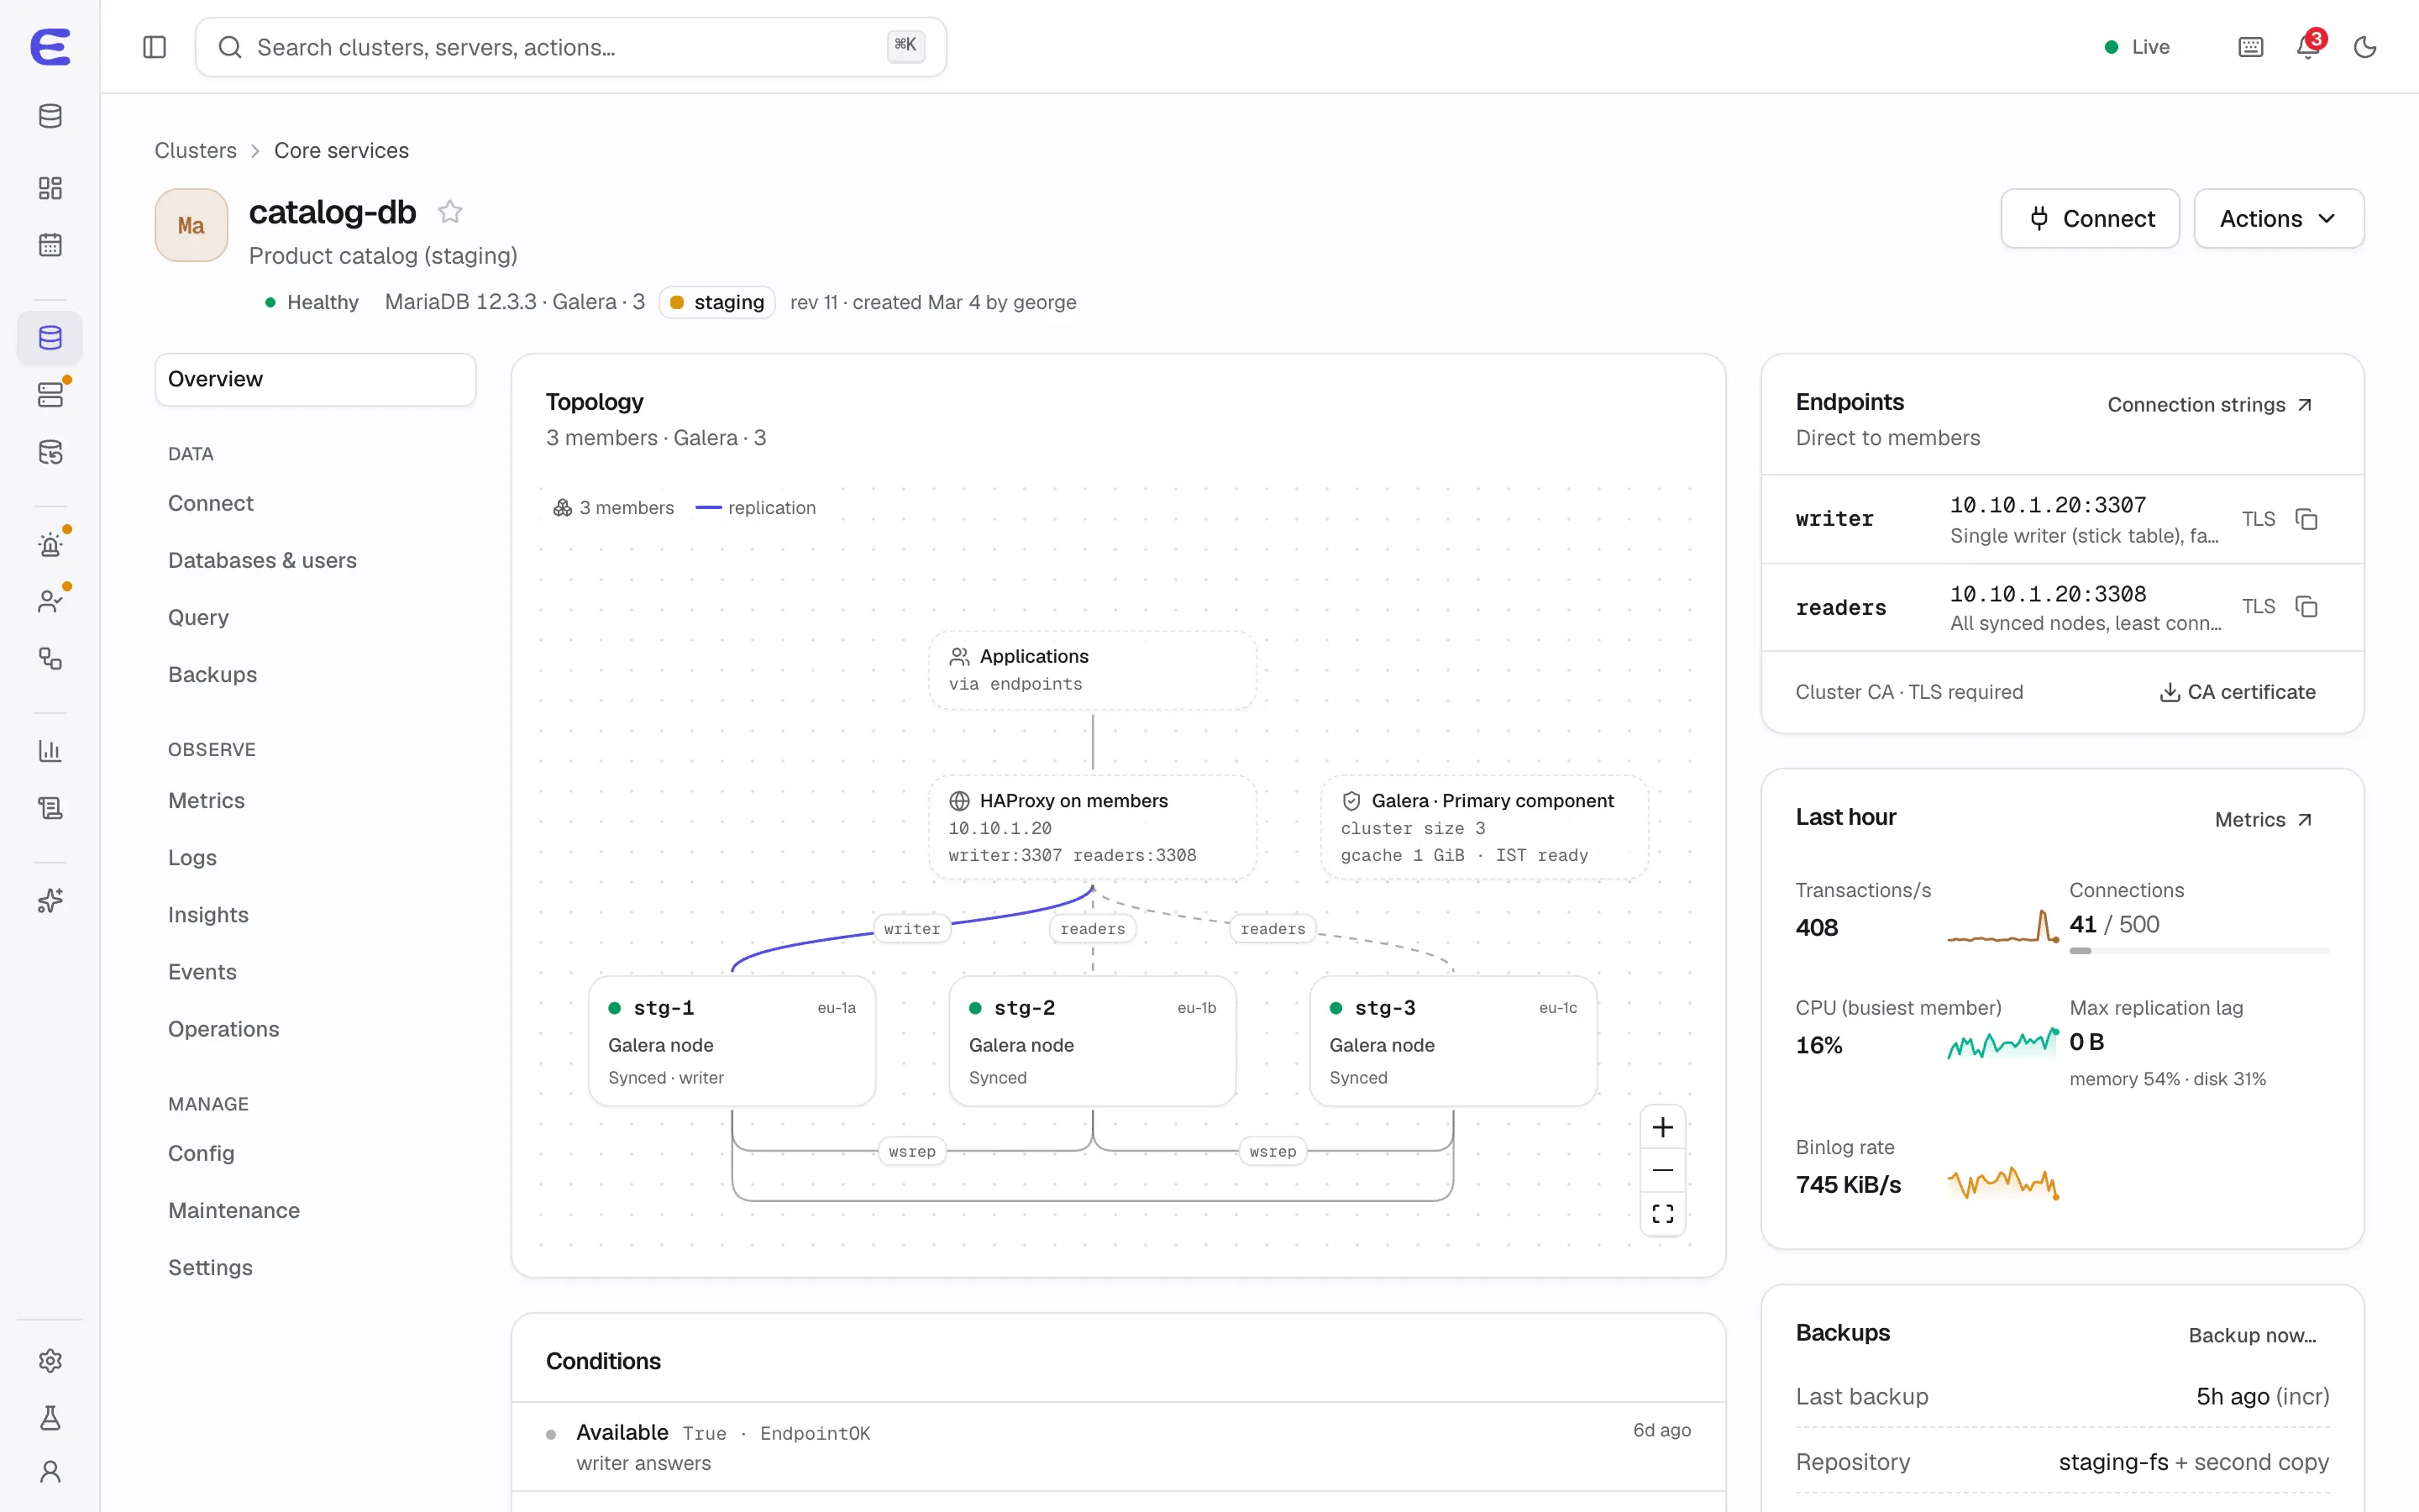This screenshot has height=1512, width=2419.
Task: Toggle the sidebar panel icon
Action: click(154, 47)
